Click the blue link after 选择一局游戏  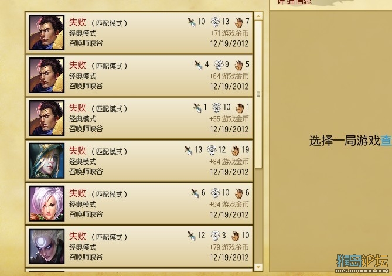[386, 141]
